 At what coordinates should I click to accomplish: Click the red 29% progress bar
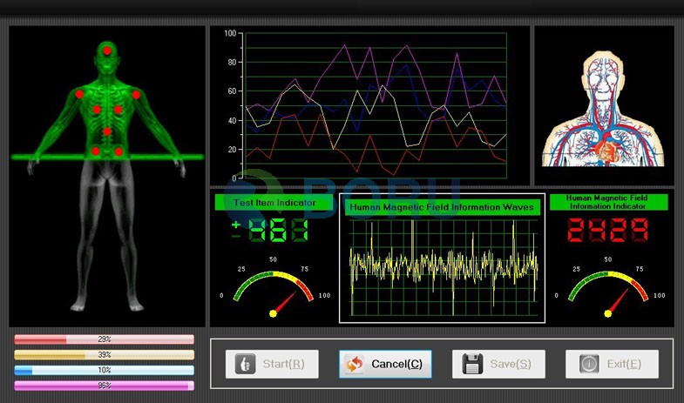click(x=104, y=339)
